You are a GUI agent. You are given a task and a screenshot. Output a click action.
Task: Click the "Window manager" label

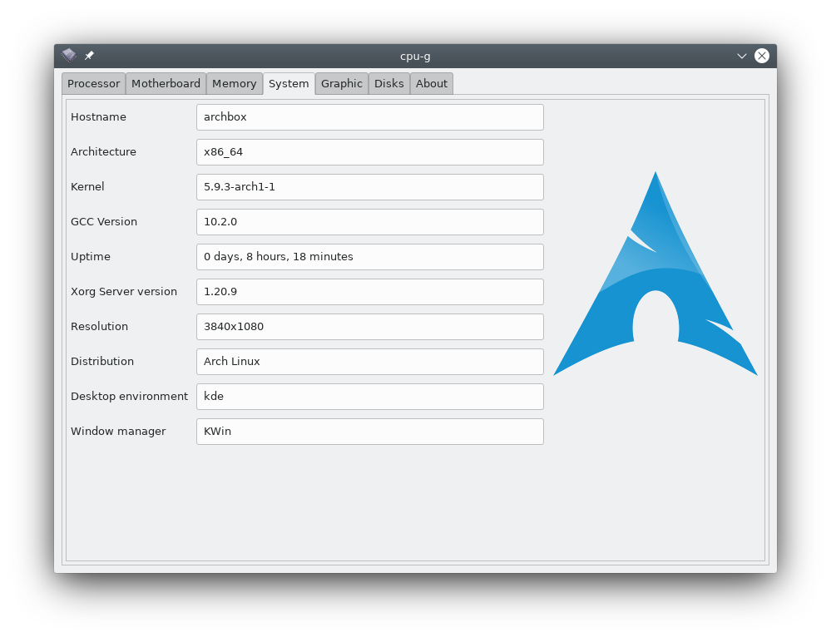tap(118, 432)
